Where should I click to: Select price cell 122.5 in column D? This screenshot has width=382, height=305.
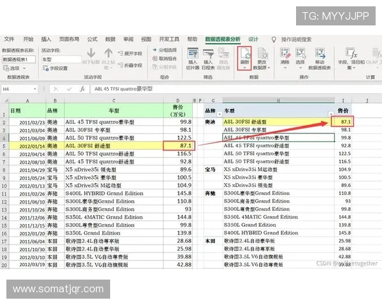pos(178,138)
